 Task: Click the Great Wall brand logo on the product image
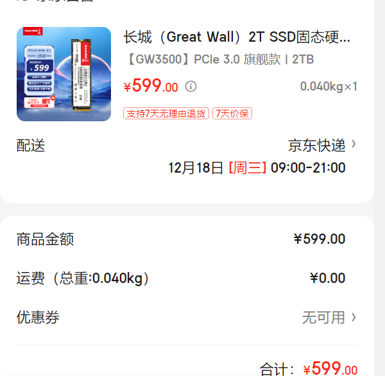click(x=33, y=31)
